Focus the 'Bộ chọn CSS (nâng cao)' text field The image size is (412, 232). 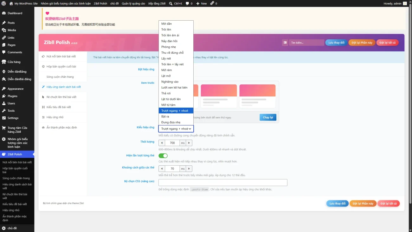point(223,182)
